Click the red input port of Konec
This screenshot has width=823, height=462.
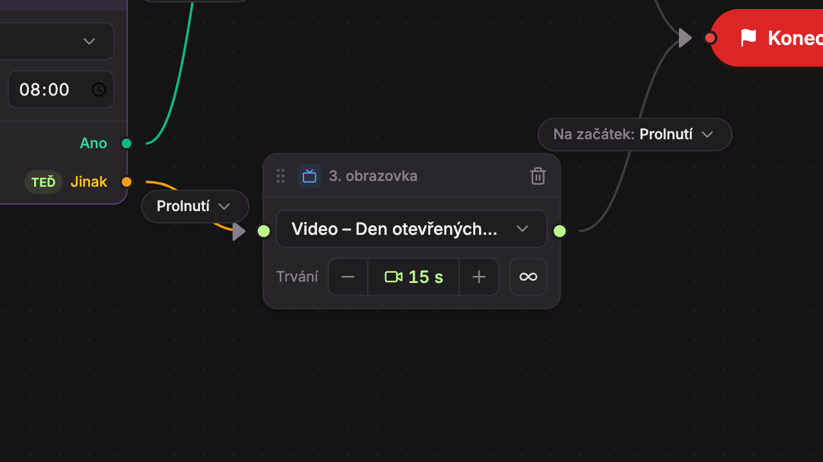(710, 38)
